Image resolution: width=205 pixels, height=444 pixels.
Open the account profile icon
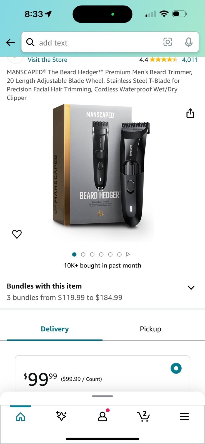[x=102, y=416]
